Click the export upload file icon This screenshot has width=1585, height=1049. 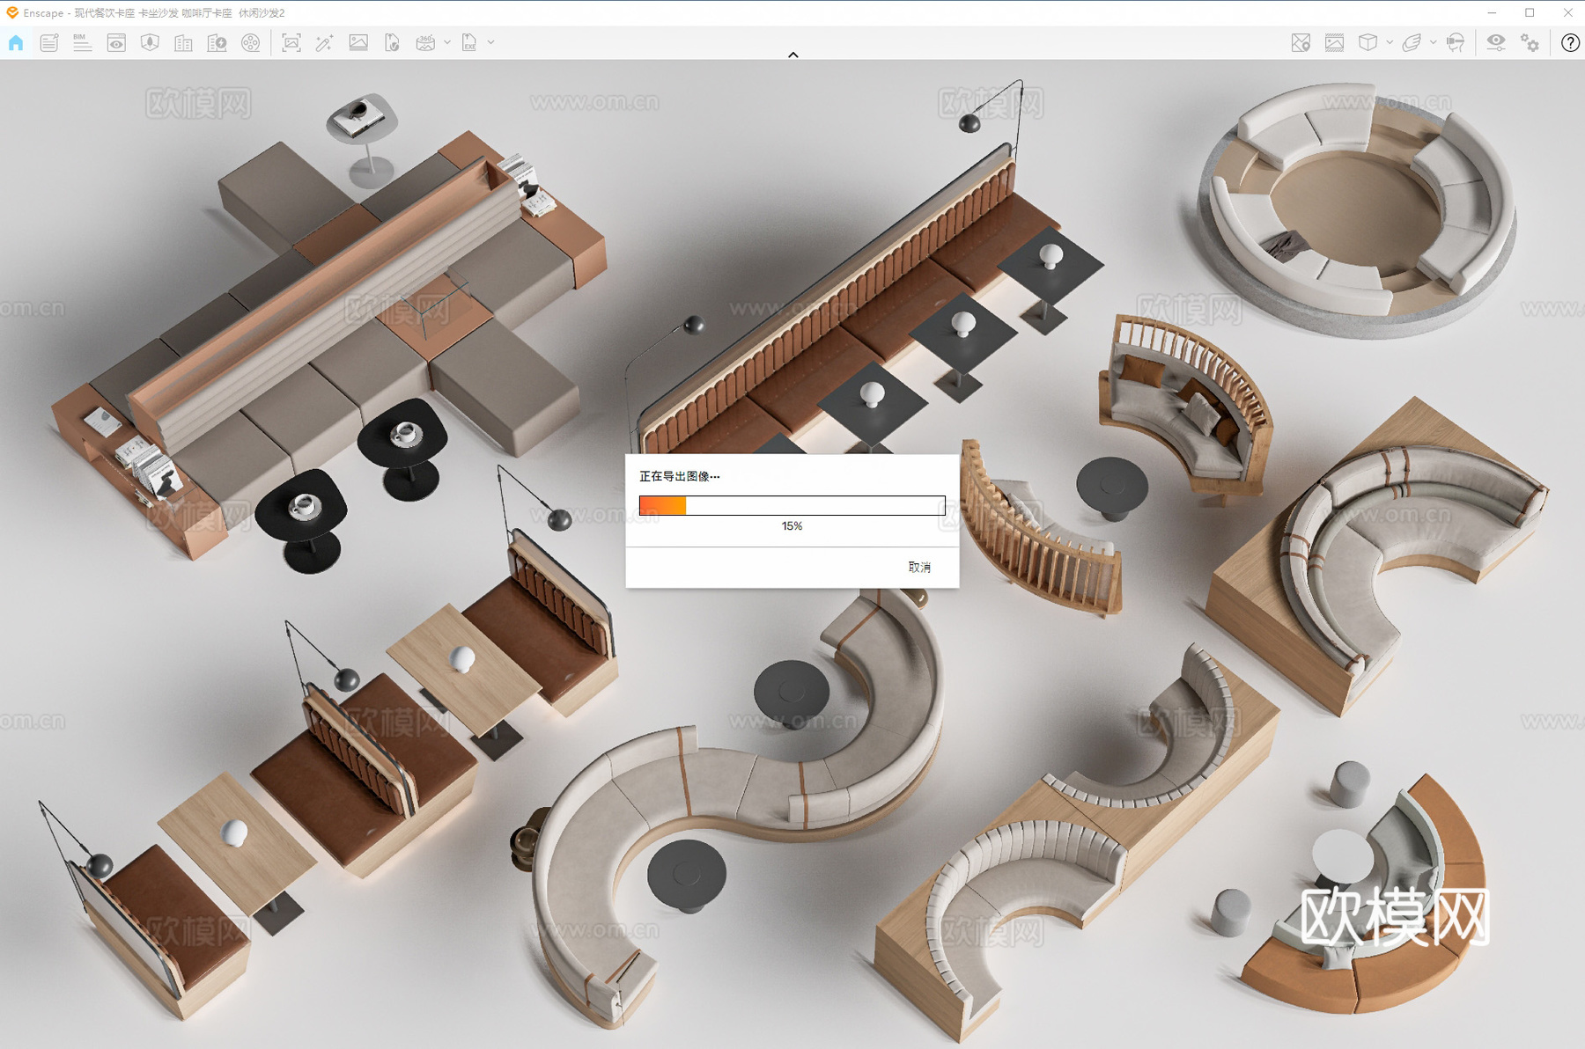(392, 42)
